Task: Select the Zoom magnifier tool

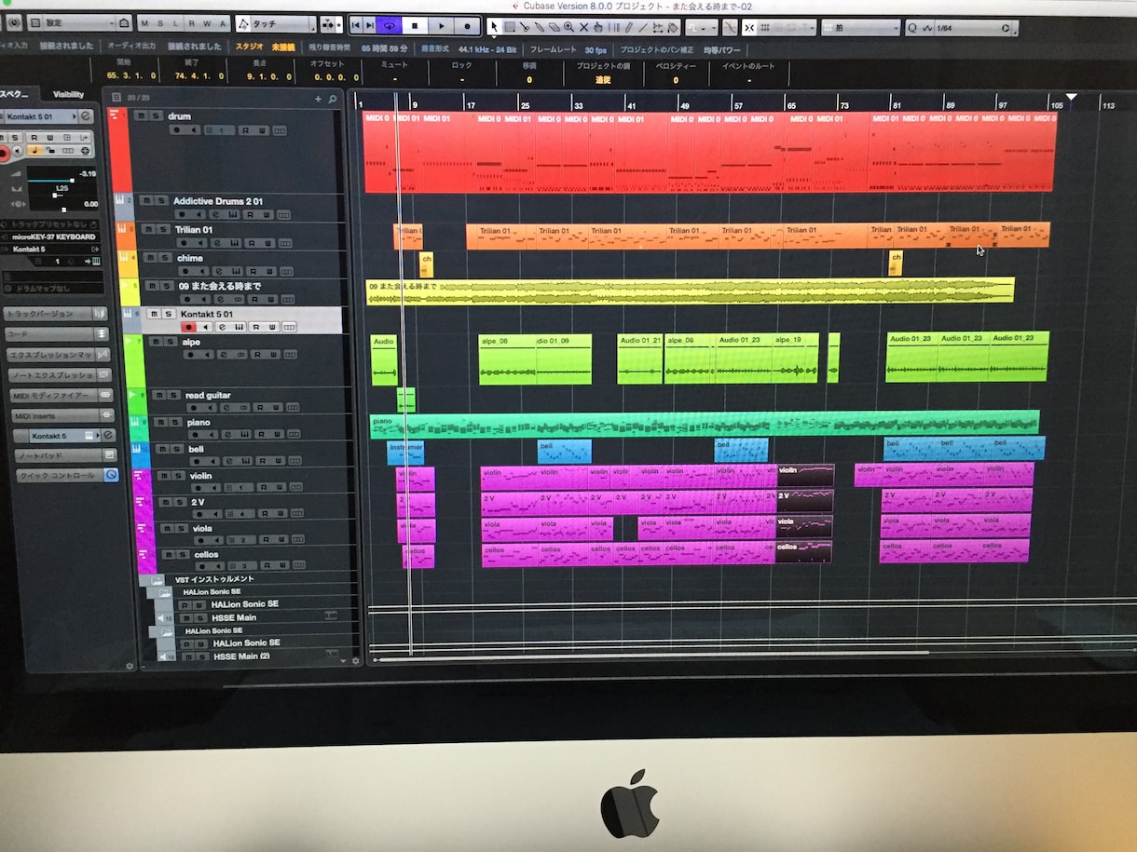Action: [x=568, y=27]
